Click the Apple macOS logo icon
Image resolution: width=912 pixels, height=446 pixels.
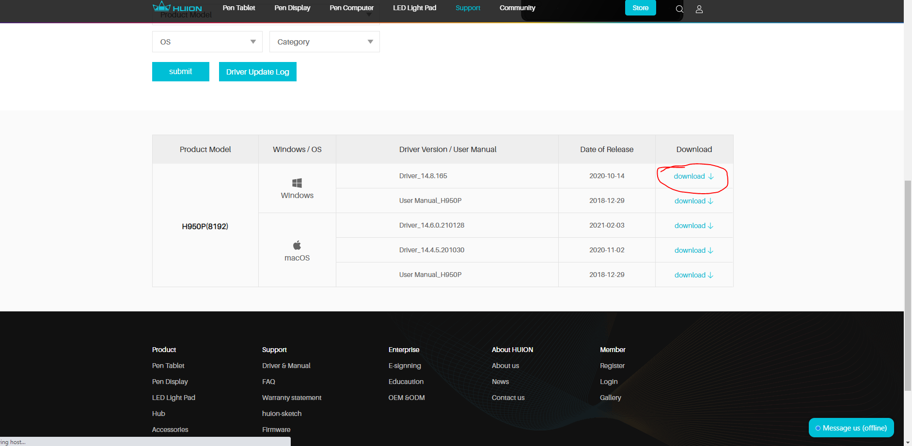point(297,245)
